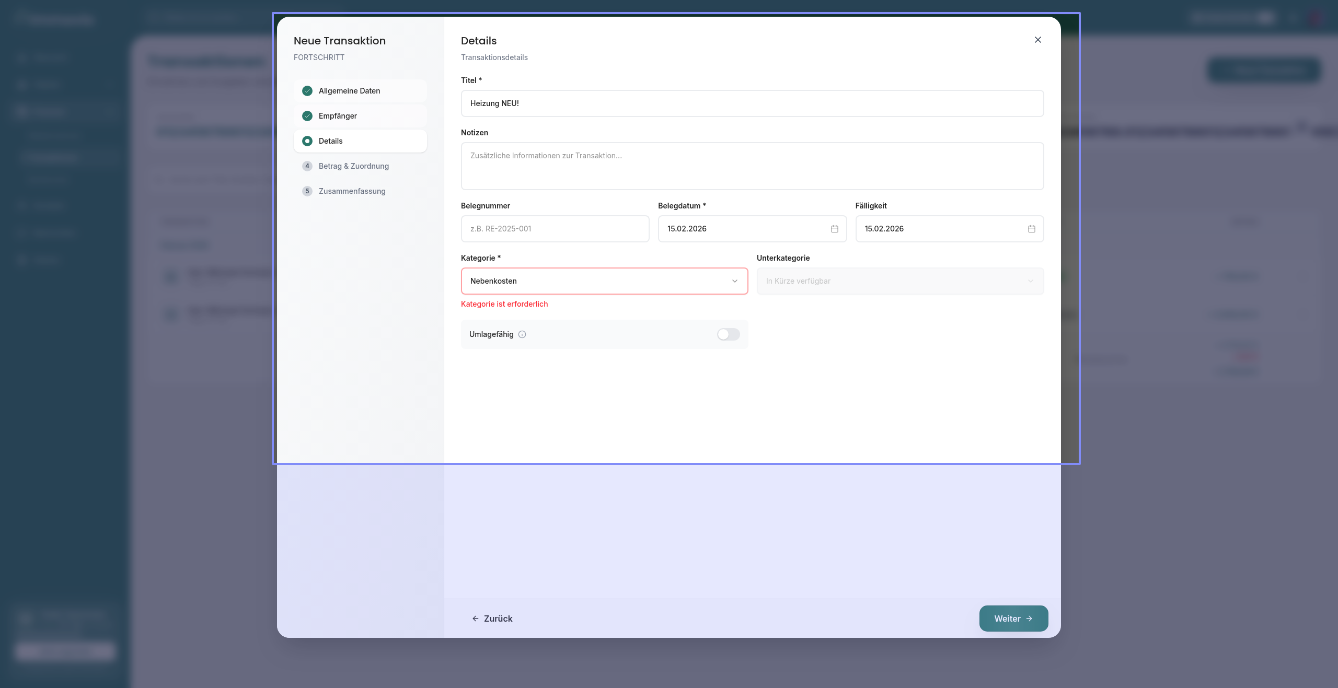Click the Empfänger completed checkmark icon
Image resolution: width=1338 pixels, height=688 pixels.
[307, 116]
